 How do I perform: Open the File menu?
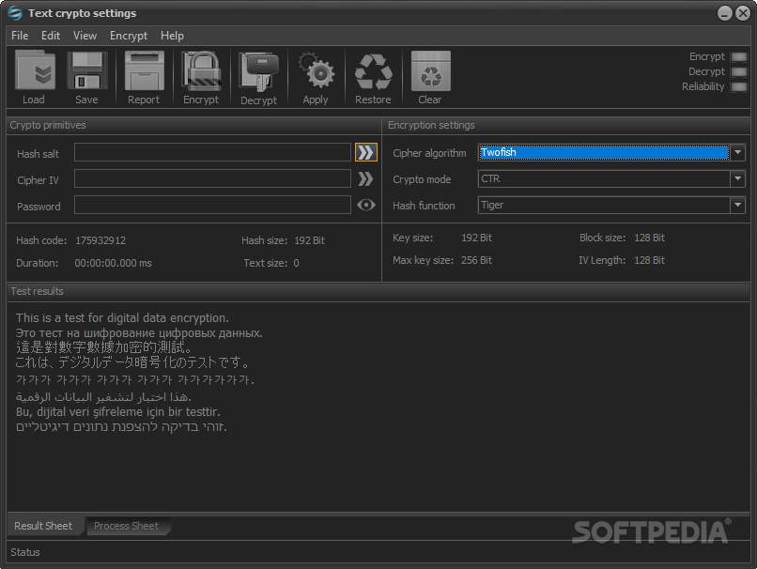20,36
